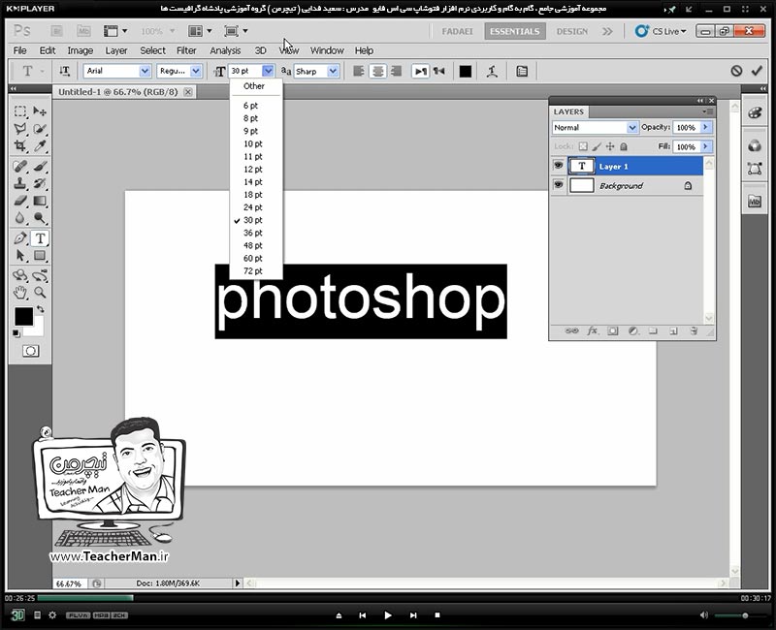
Task: Swap foreground and background colors
Action: point(40,309)
